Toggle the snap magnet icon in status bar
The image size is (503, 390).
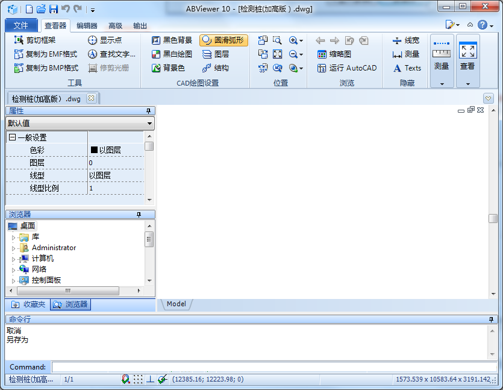125,379
